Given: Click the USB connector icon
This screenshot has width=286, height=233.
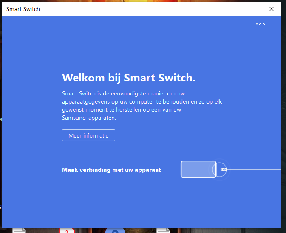Looking at the screenshot, I should 224,170.
